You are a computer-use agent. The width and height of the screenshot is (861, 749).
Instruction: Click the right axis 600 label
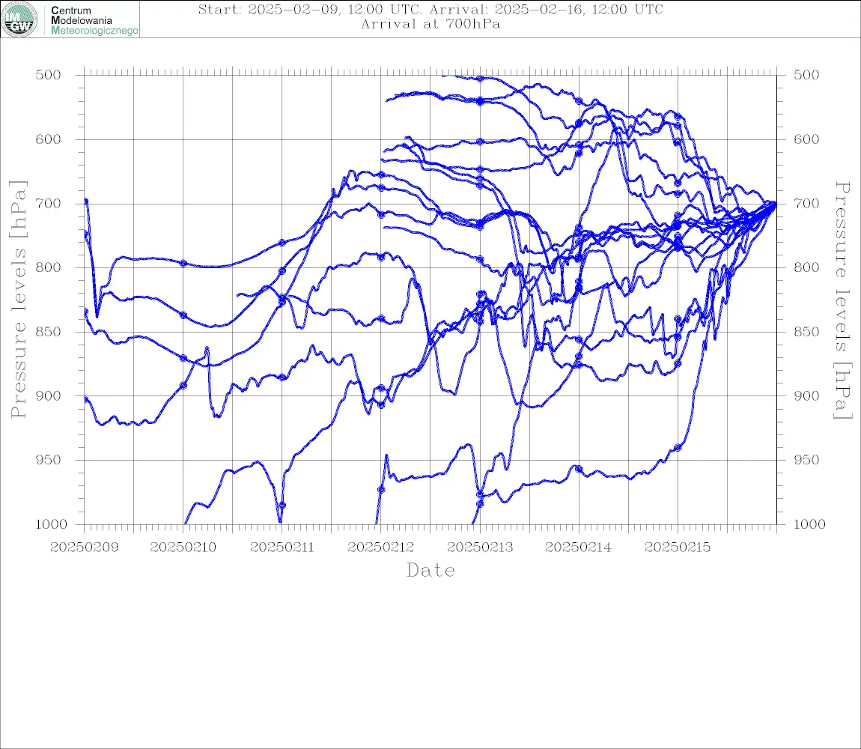(x=806, y=139)
